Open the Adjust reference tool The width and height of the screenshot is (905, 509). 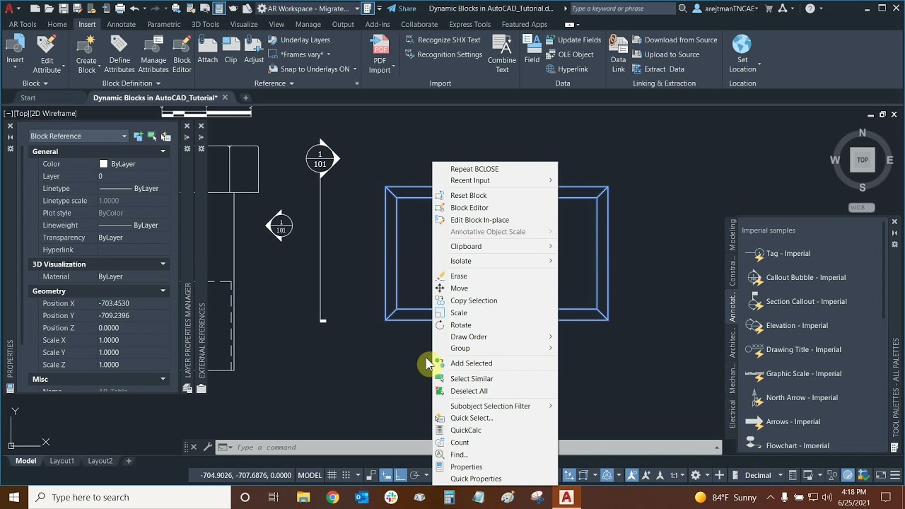pos(254,49)
